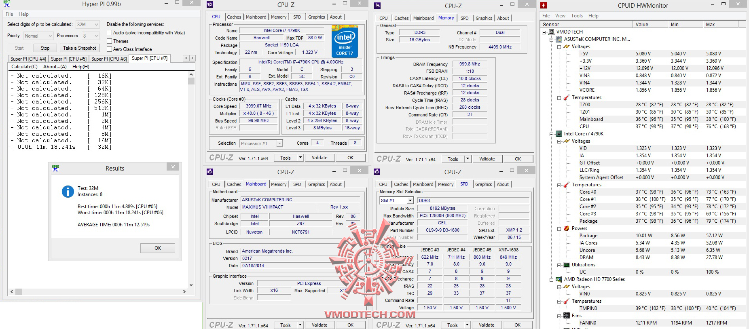The image size is (749, 329).
Task: Click the title icon of the CPU-Z Memory tab window
Action: coord(377,6)
